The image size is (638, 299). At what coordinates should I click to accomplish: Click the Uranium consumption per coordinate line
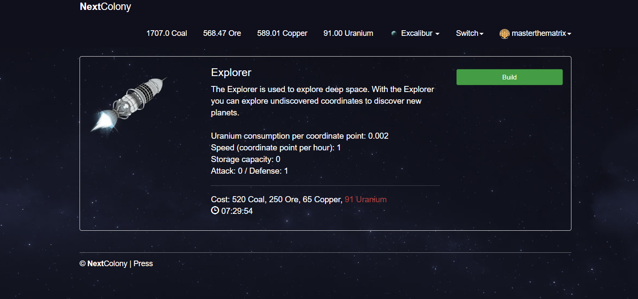(300, 136)
